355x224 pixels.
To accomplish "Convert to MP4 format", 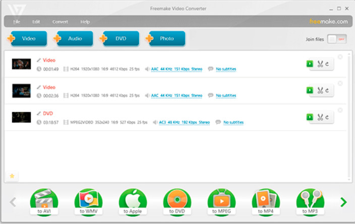I will click(x=266, y=202).
